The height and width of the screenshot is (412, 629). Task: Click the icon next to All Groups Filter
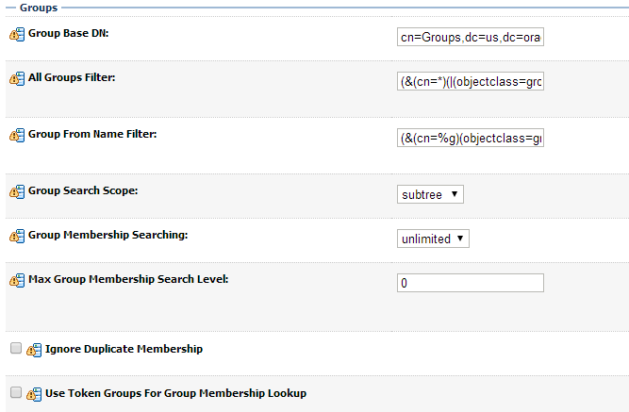17,78
